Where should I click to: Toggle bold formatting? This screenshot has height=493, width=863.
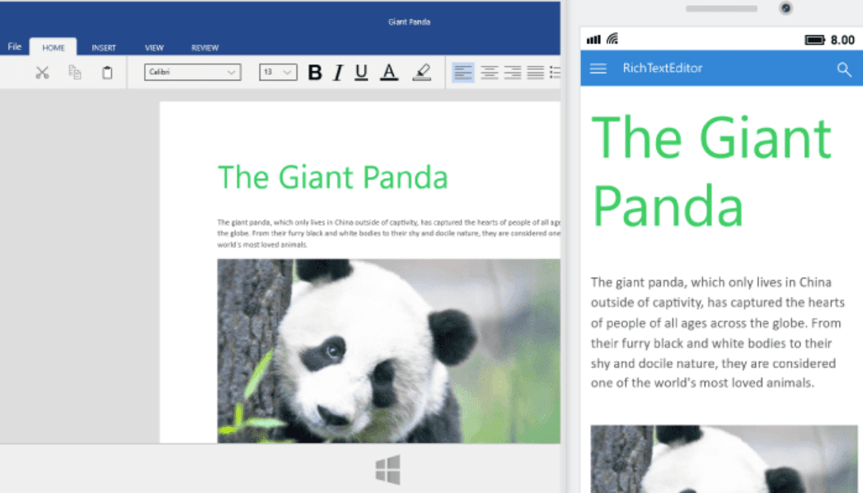(315, 72)
